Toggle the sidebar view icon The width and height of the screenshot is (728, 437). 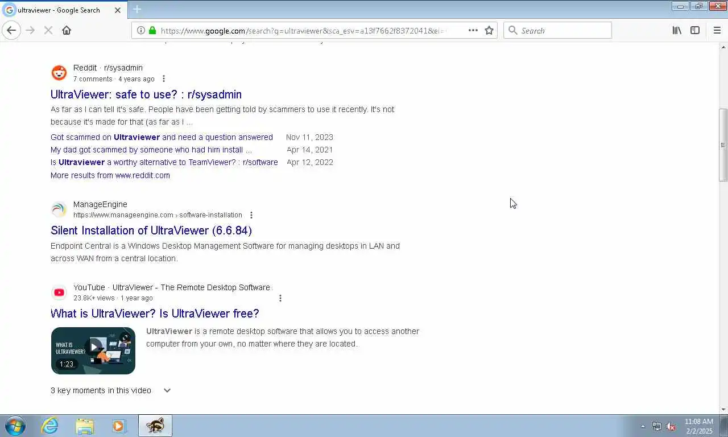[695, 30]
